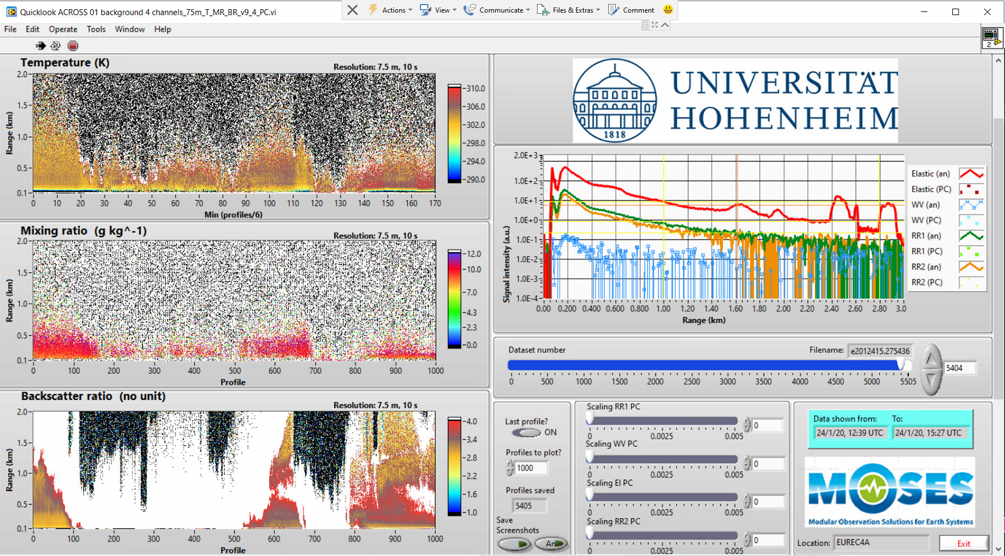Open the Tools menu
1005x556 pixels.
[96, 29]
